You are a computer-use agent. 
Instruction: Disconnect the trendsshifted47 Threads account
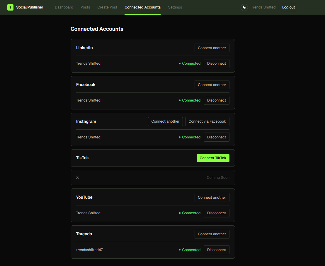(x=216, y=250)
